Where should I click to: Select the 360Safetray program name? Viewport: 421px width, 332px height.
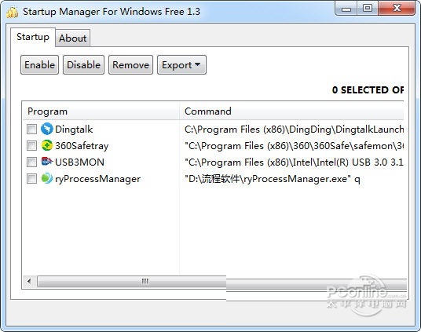pyautogui.click(x=82, y=146)
